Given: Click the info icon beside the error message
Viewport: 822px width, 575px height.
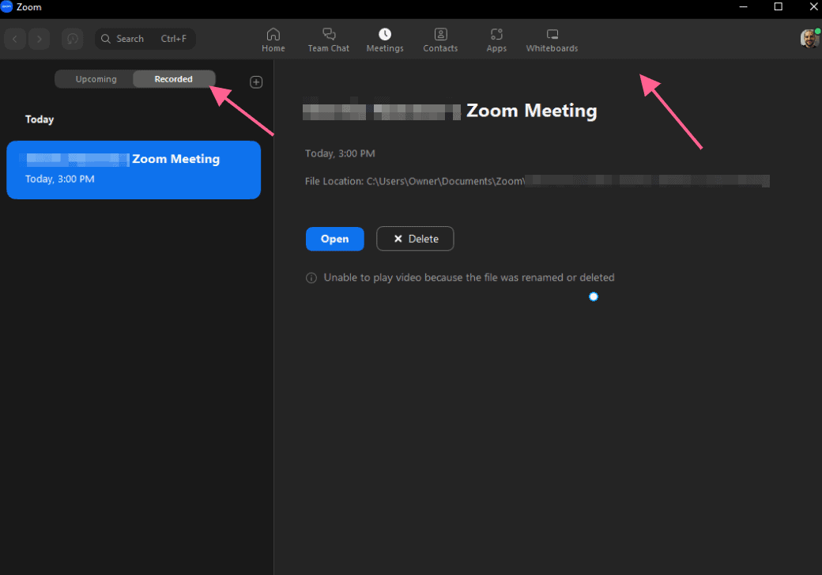Looking at the screenshot, I should [x=311, y=278].
